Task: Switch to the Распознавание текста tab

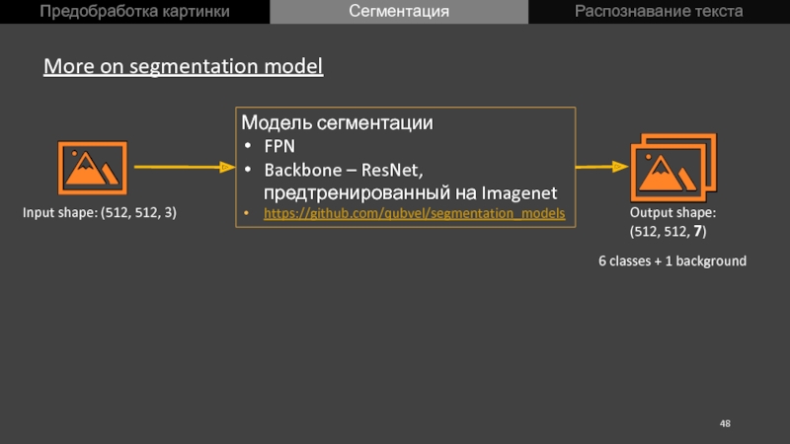Action: pos(659,12)
